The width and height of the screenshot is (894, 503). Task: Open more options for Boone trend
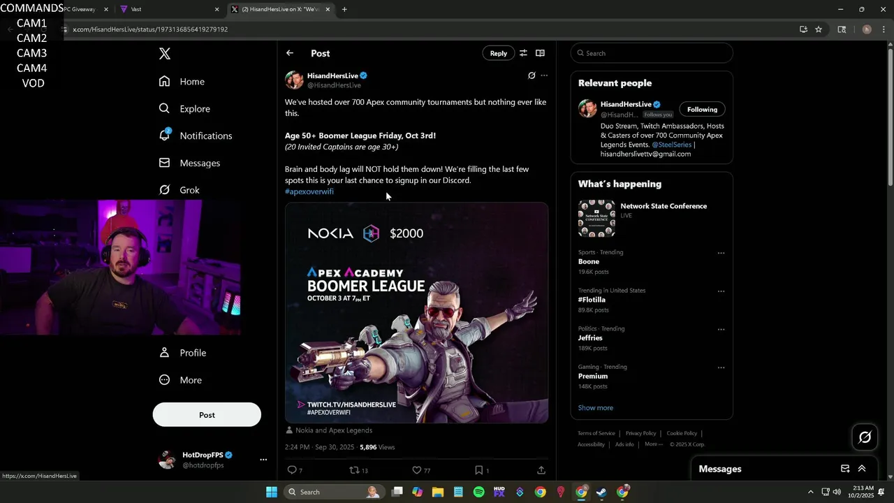pyautogui.click(x=721, y=254)
